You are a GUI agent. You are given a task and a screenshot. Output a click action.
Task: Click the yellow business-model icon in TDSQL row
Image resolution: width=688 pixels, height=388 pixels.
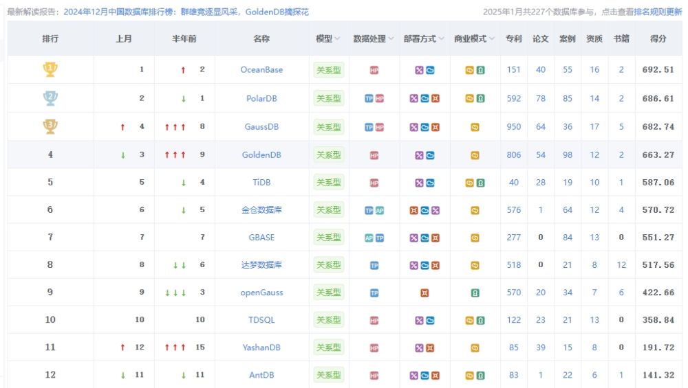(469, 321)
